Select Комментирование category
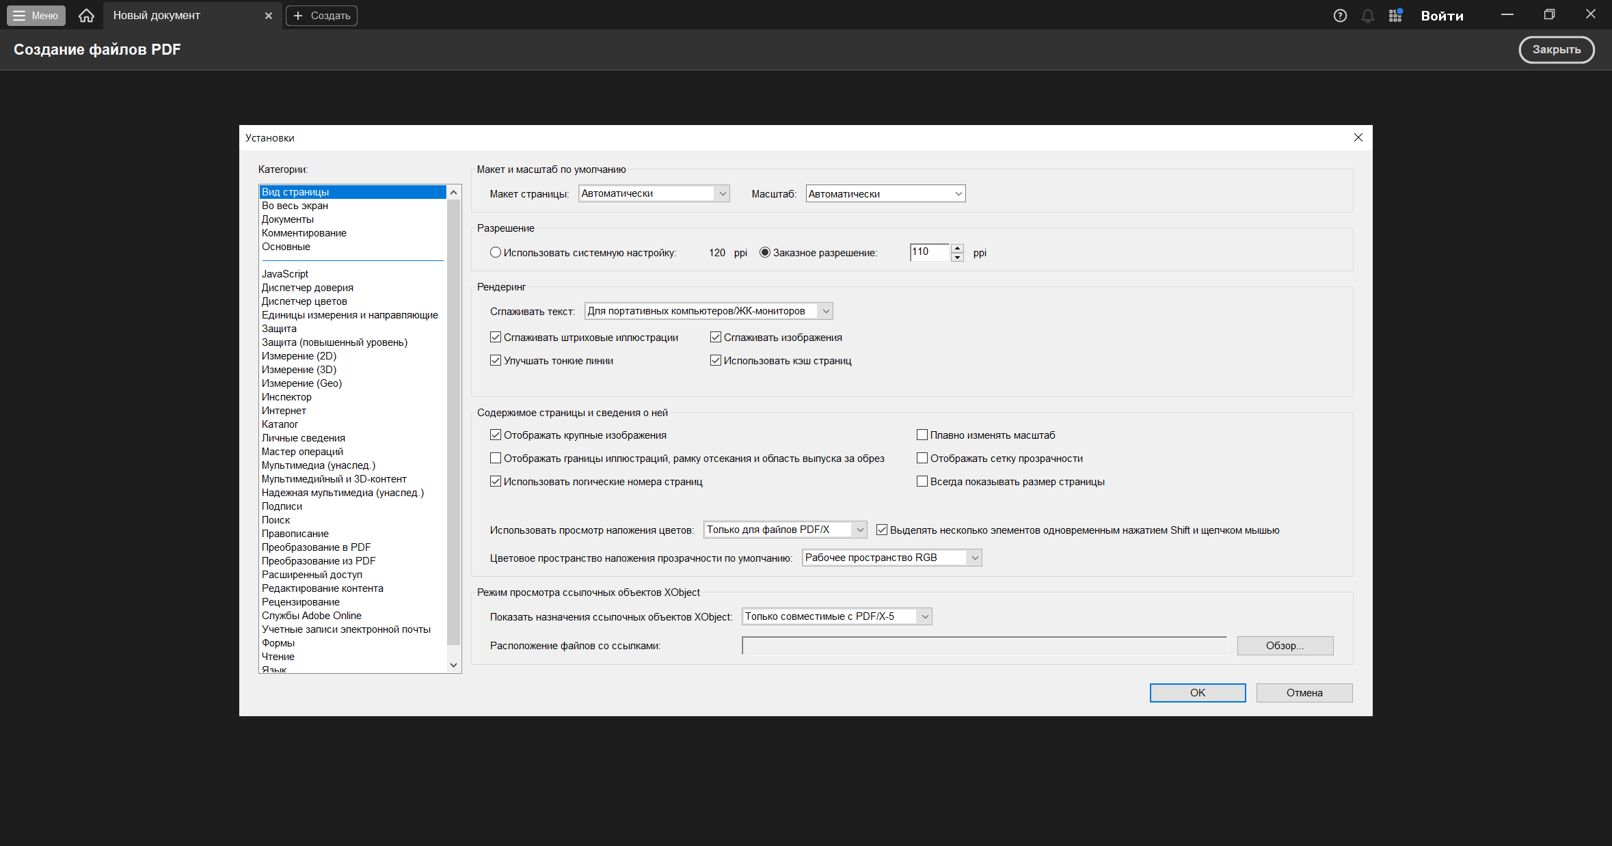 [353, 233]
